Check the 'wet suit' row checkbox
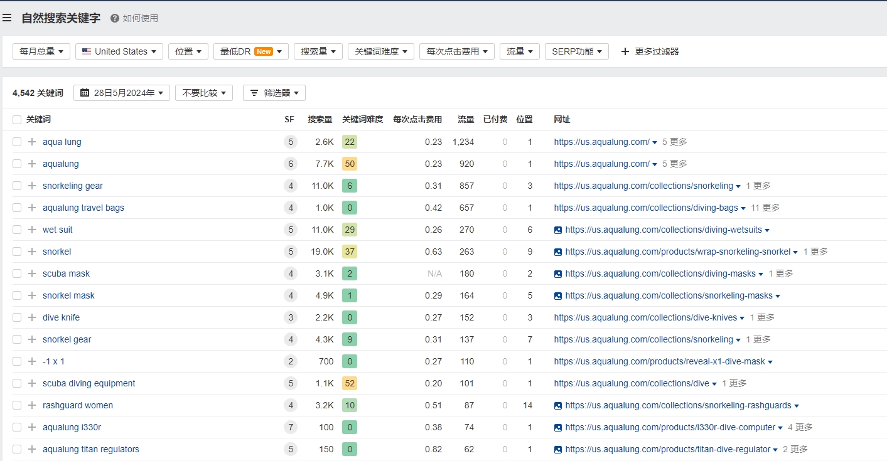Screen dimensions: 887x461 click(17, 230)
